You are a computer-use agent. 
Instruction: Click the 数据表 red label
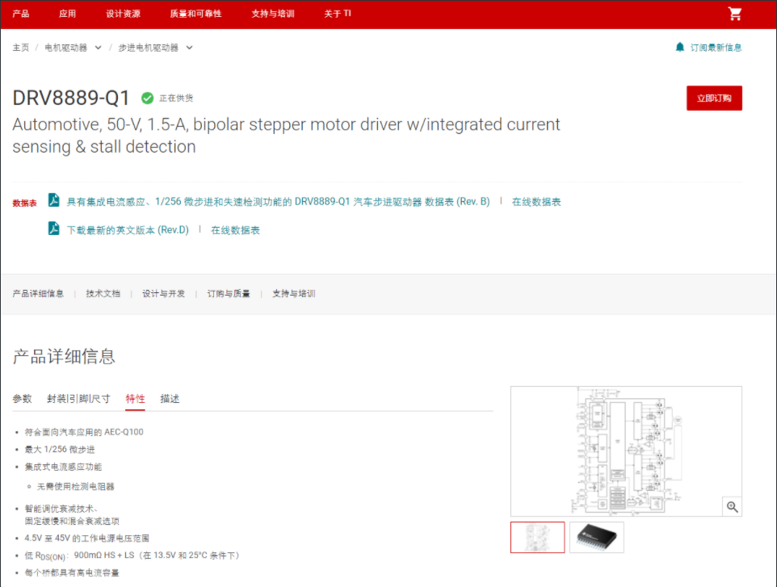coord(25,203)
